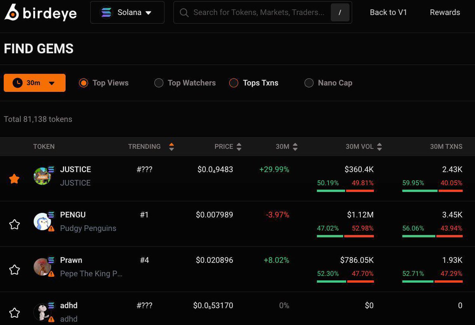Click the Solana badge on PENGU avatar
Viewport: 475px width, 325px height.
click(51, 215)
